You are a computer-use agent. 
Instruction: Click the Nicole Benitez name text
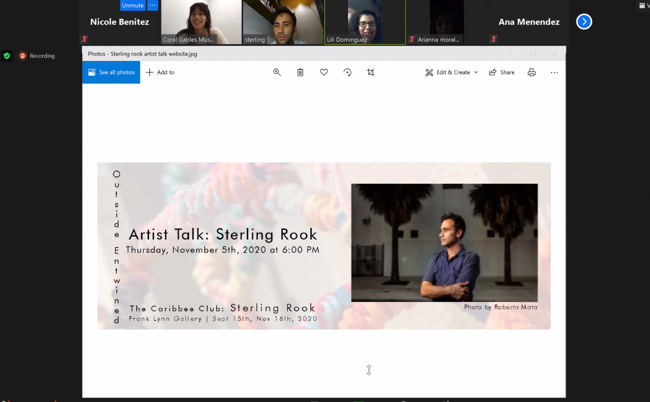pyautogui.click(x=120, y=22)
